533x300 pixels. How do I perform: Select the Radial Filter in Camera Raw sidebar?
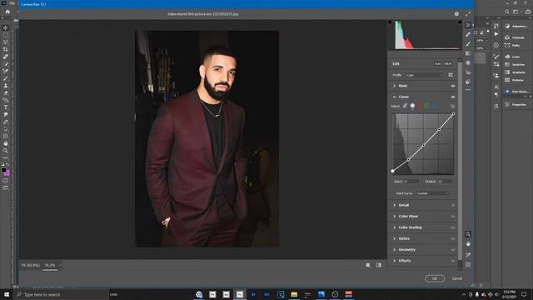pos(468,63)
